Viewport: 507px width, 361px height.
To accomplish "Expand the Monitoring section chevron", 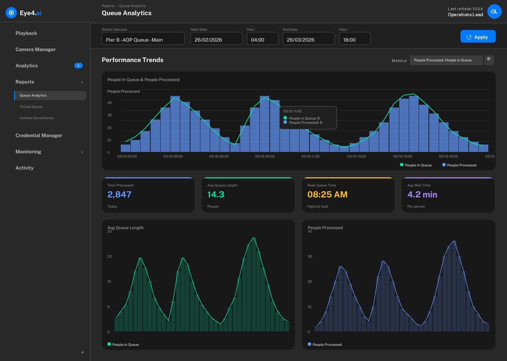I will (x=82, y=152).
